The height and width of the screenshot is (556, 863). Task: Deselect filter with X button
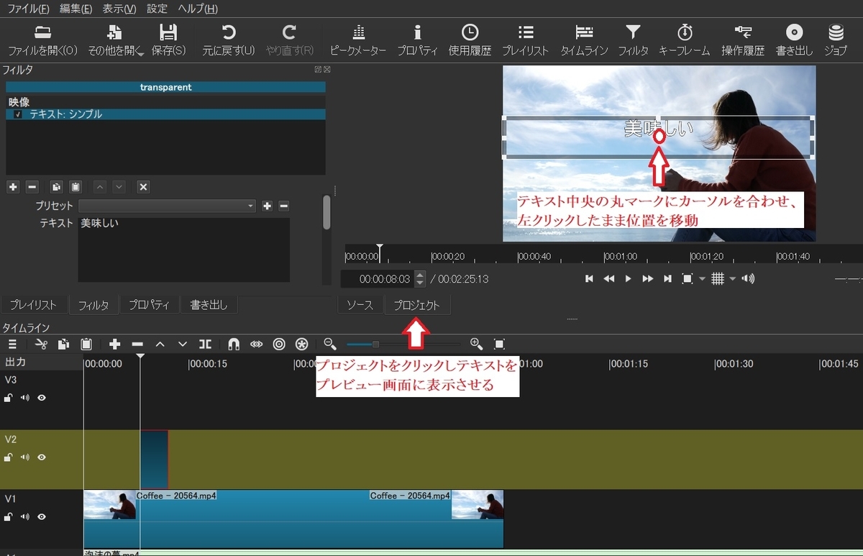[x=143, y=187]
